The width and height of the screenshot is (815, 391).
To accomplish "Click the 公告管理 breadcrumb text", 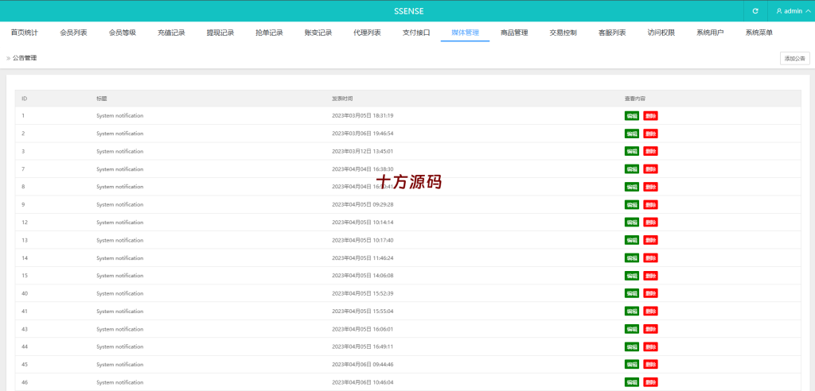I will coord(25,58).
